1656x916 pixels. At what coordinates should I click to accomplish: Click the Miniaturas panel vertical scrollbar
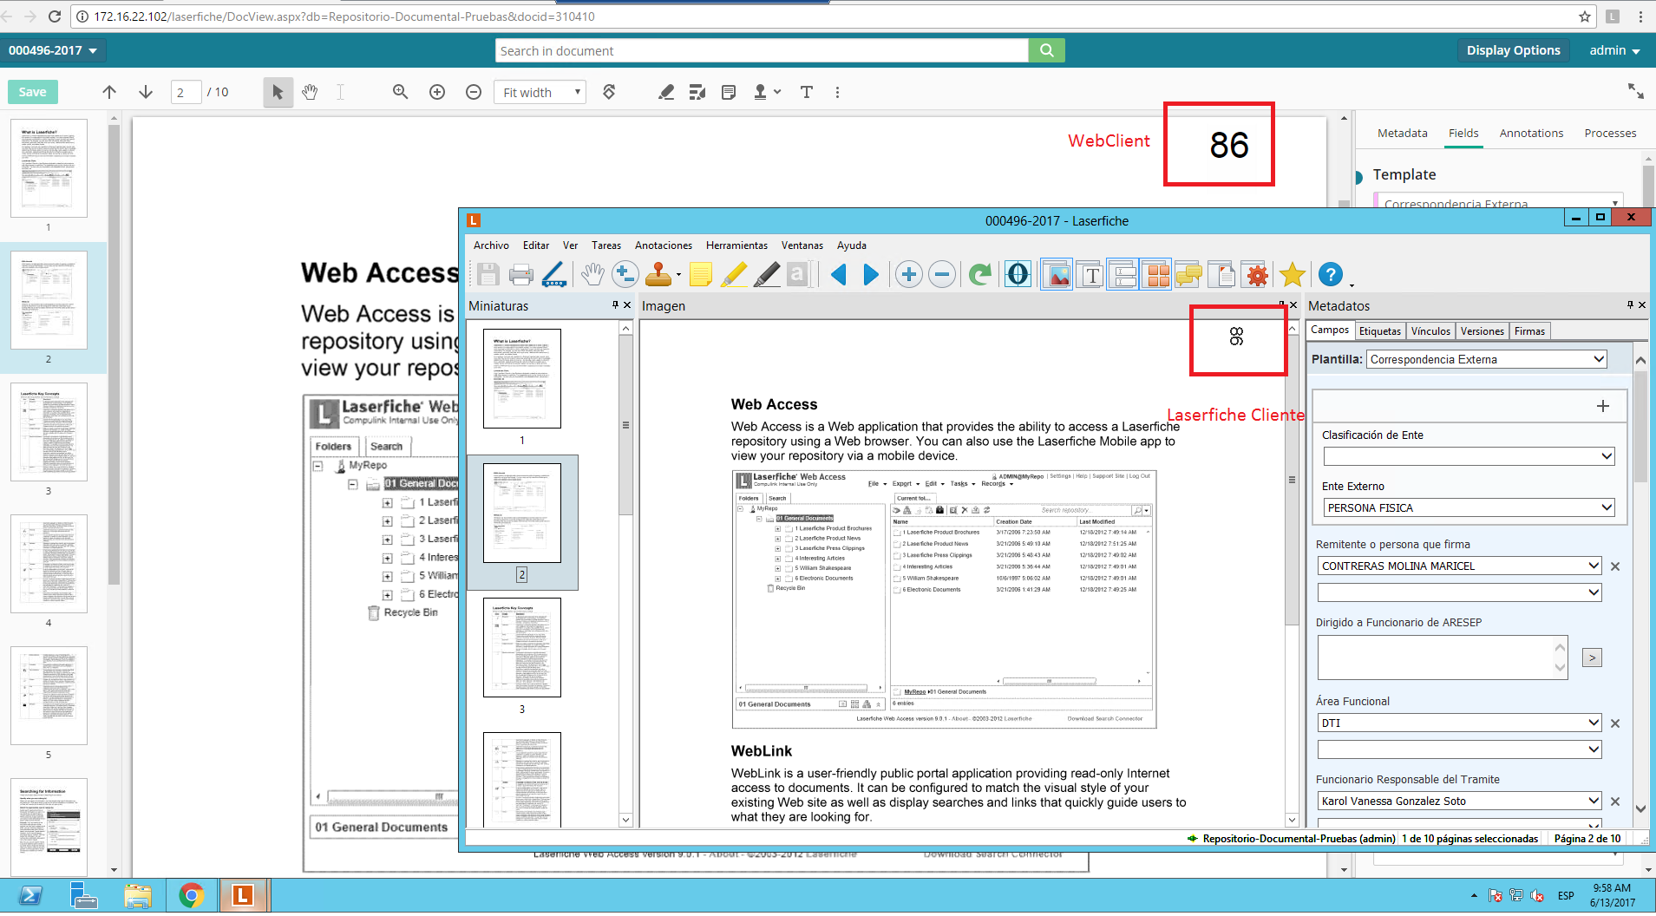pos(625,425)
